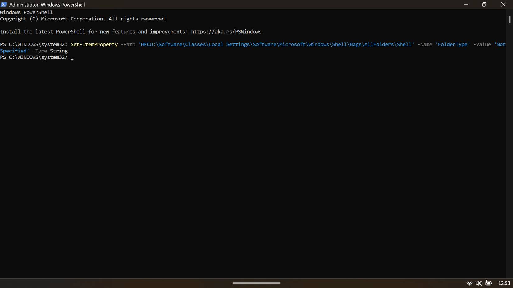This screenshot has width=513, height=288.
Task: Click at the blinking PowerShell prompt cursor
Action: point(72,59)
